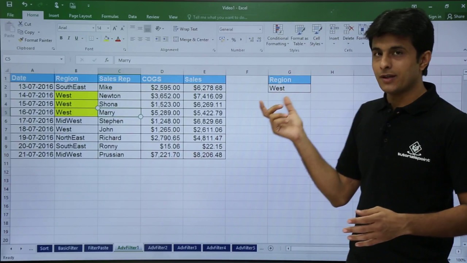This screenshot has height=263, width=467.
Task: Open the number format General dropdown
Action: 260,29
